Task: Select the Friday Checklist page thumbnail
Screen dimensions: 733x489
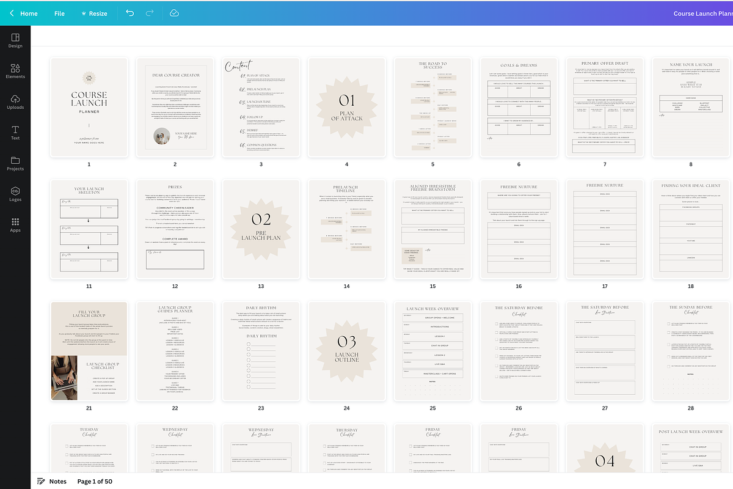Action: point(433,448)
